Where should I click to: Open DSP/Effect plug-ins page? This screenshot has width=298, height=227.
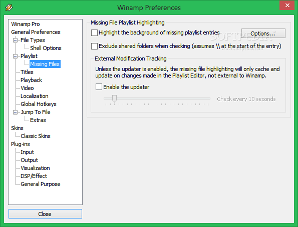click(x=34, y=176)
